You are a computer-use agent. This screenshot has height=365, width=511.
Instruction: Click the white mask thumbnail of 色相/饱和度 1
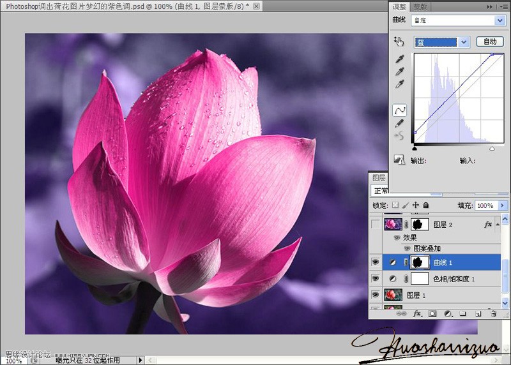click(x=420, y=278)
